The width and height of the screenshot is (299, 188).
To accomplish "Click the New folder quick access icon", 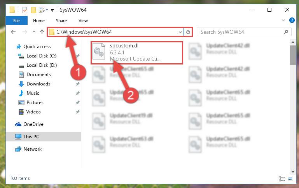I will [33, 10].
